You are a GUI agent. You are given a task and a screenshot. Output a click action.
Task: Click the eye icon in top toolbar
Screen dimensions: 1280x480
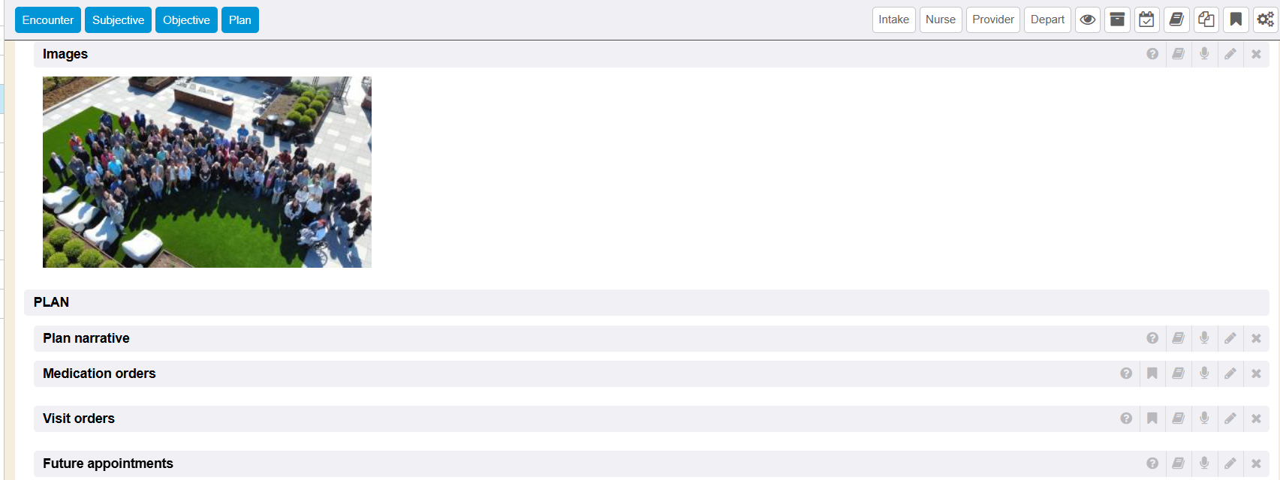tap(1087, 20)
